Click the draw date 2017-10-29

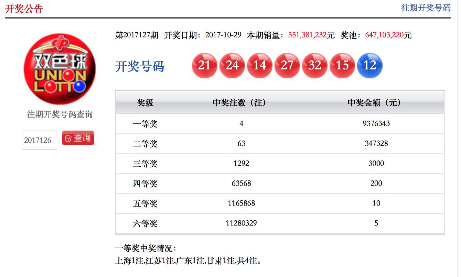(223, 35)
